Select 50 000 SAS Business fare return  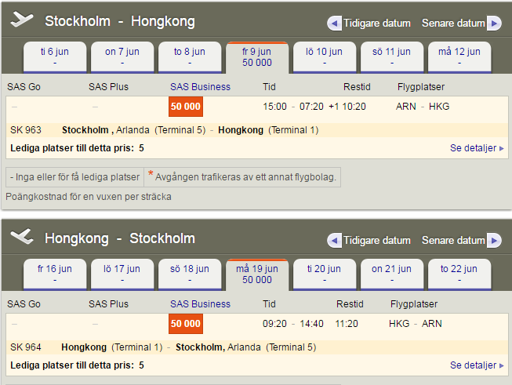186,323
